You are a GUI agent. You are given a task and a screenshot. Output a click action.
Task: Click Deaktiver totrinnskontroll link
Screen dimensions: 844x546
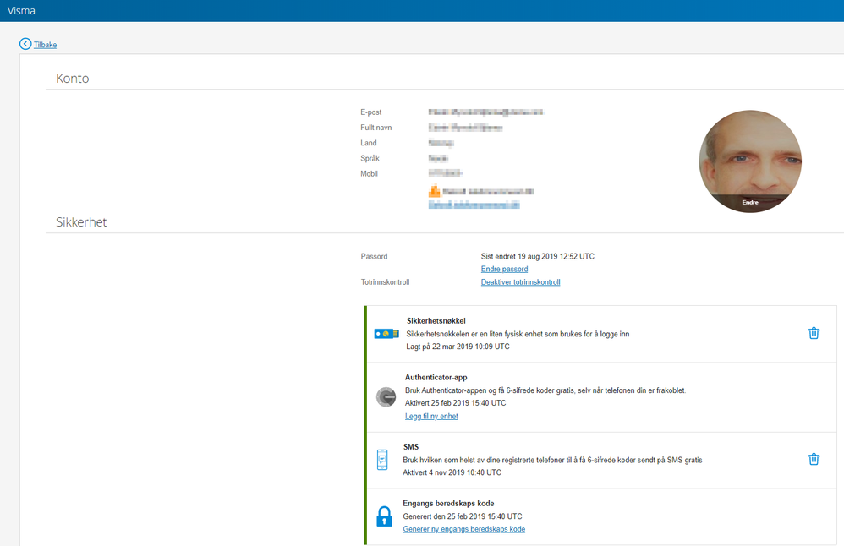click(520, 282)
